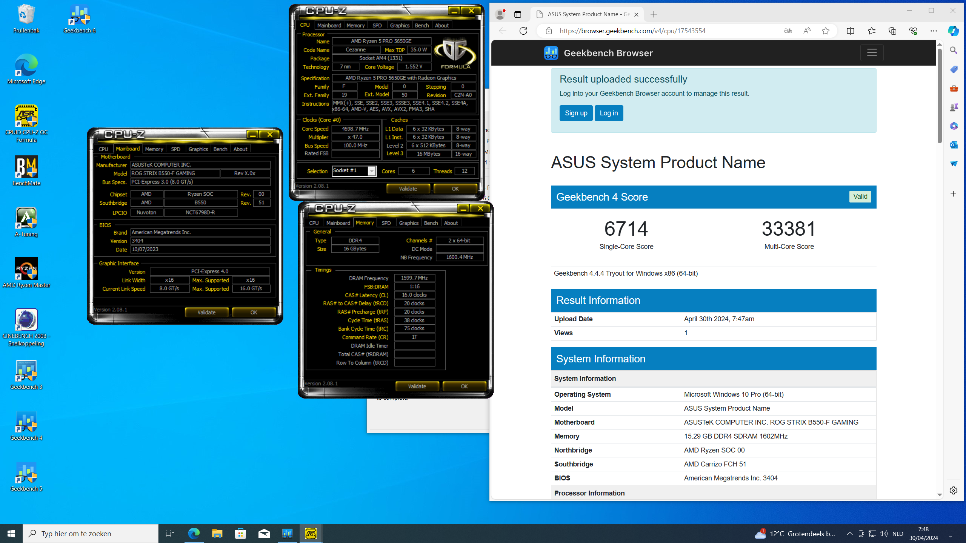The image size is (966, 543).
Task: Open Graphics tab in Mainboard CPU-Z window
Action: (x=198, y=149)
